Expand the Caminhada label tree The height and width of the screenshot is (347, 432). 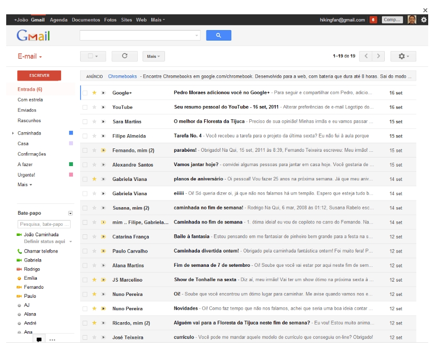point(13,133)
